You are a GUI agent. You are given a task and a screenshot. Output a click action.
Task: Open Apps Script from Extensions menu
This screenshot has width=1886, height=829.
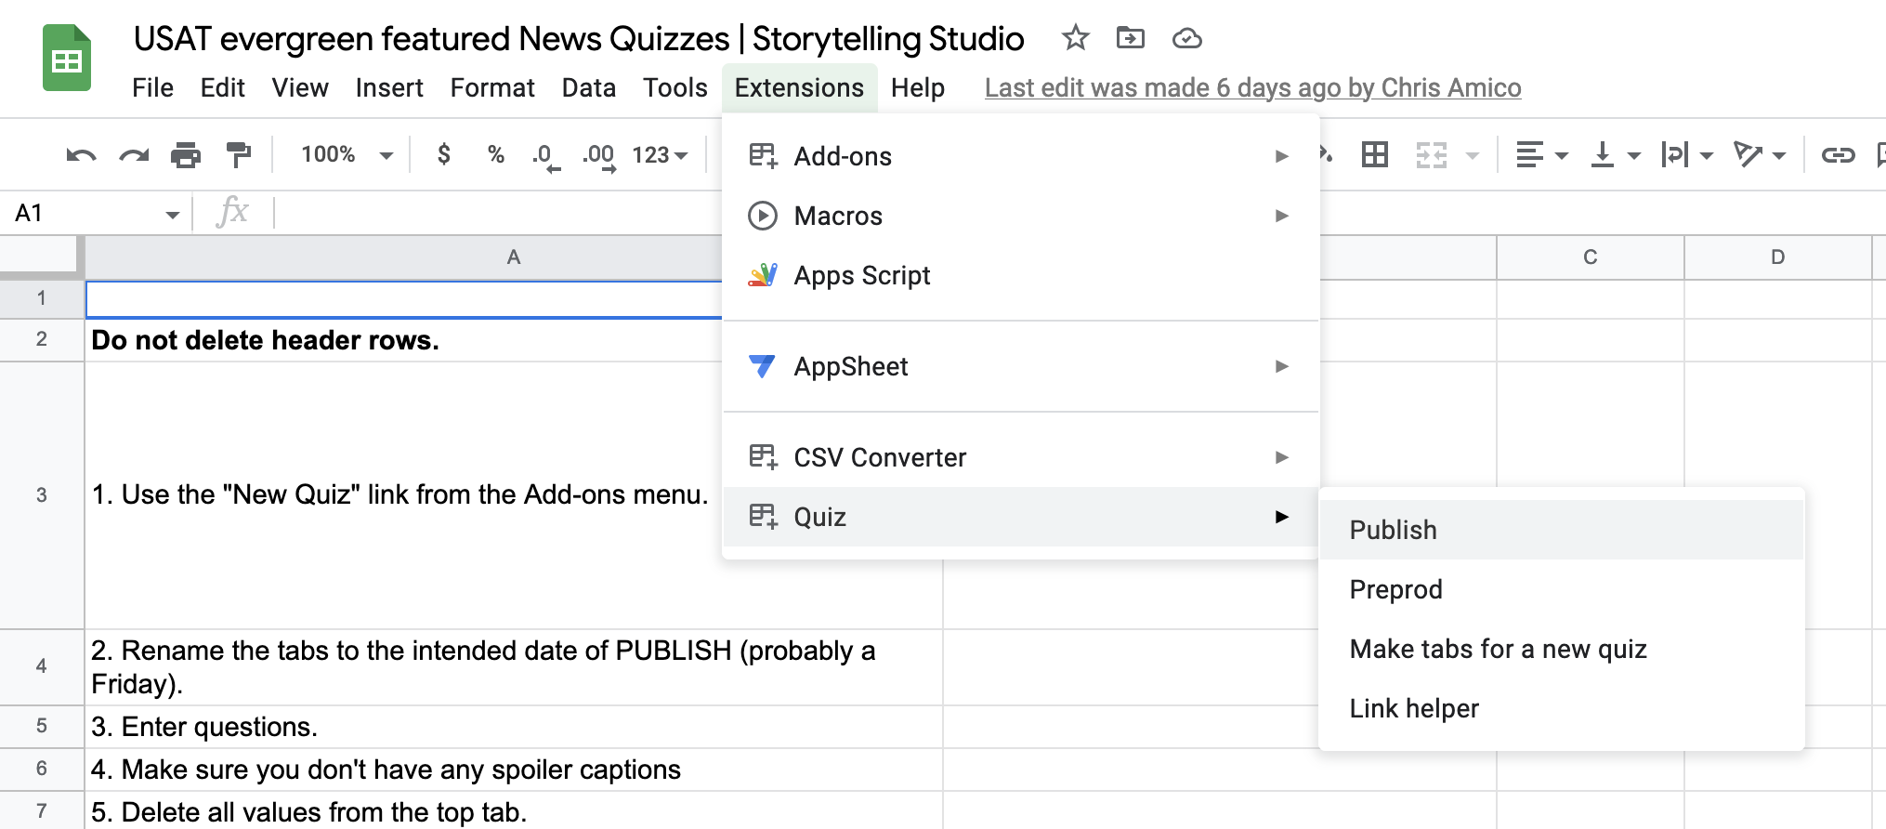click(1020, 275)
